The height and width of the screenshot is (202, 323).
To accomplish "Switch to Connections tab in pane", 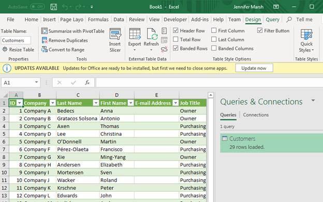I will tap(256, 115).
